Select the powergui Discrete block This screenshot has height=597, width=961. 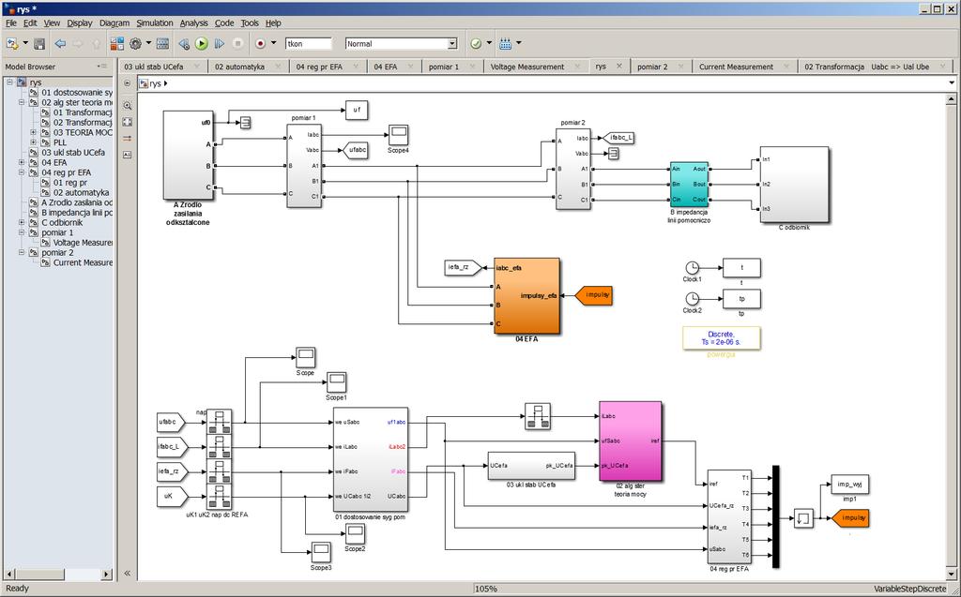[x=722, y=338]
